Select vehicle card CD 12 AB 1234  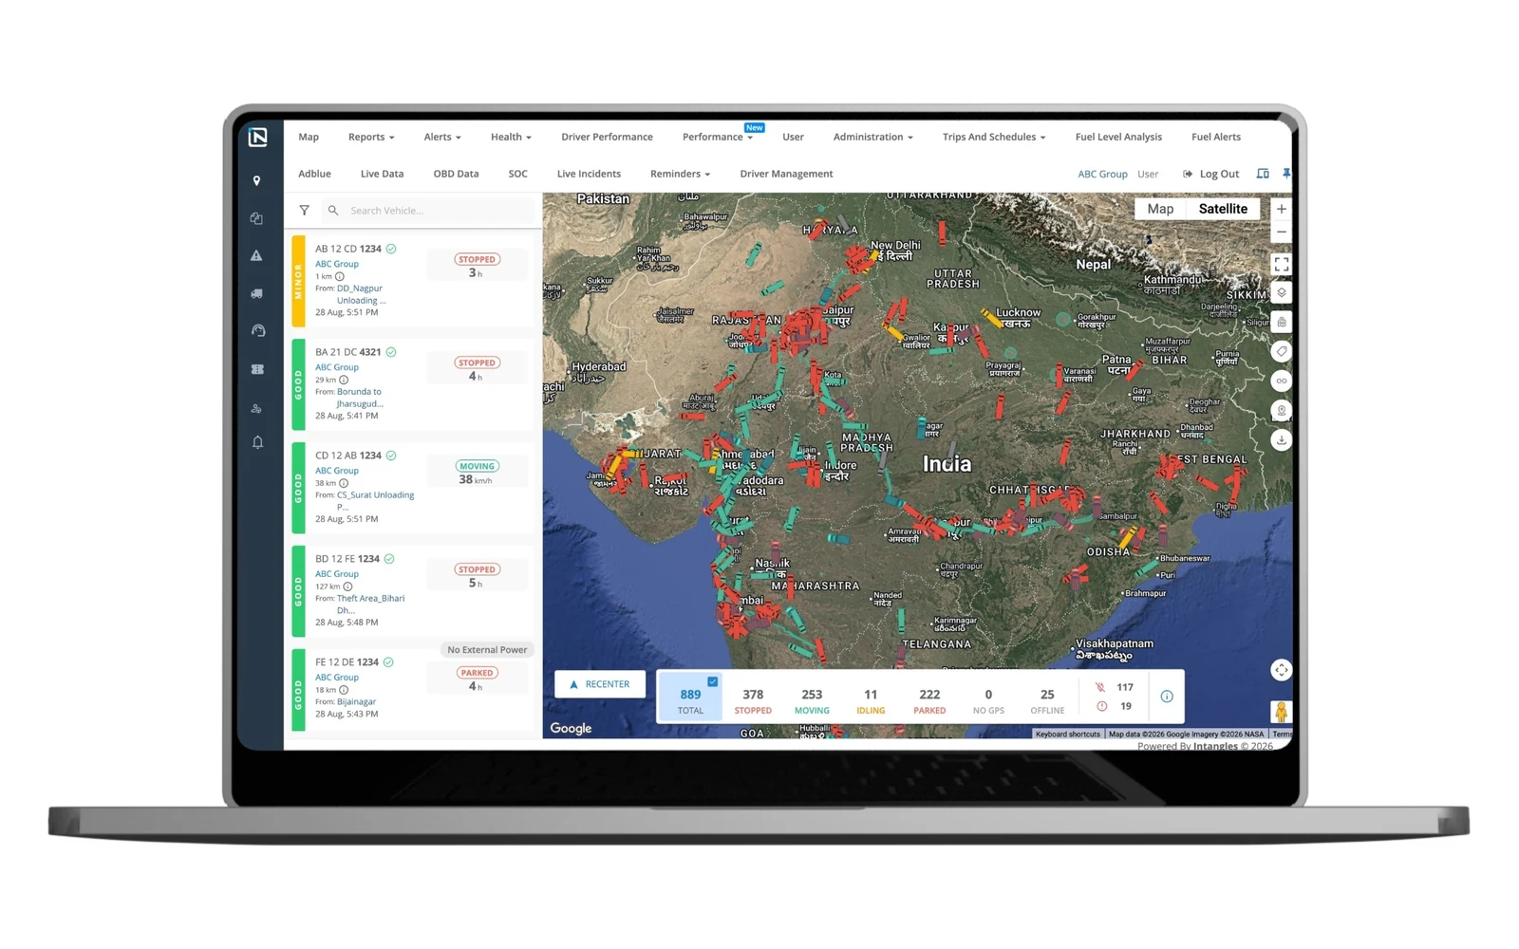(x=415, y=488)
